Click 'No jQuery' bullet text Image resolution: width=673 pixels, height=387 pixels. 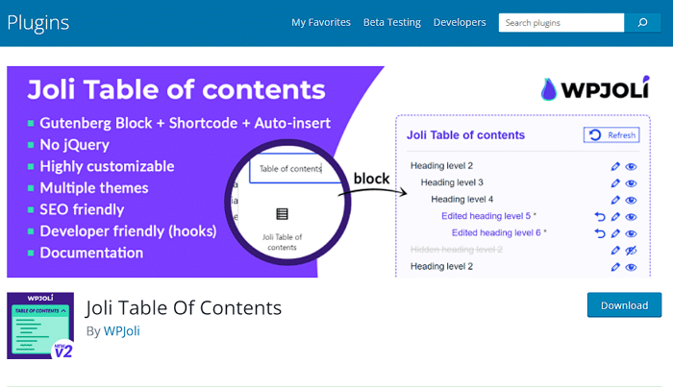74,144
